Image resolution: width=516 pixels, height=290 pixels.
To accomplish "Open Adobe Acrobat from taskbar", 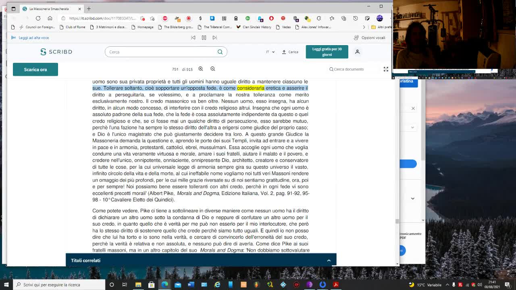I will (336, 285).
